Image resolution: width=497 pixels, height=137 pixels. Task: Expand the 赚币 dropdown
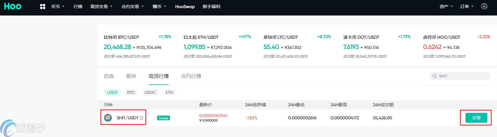coord(159,7)
